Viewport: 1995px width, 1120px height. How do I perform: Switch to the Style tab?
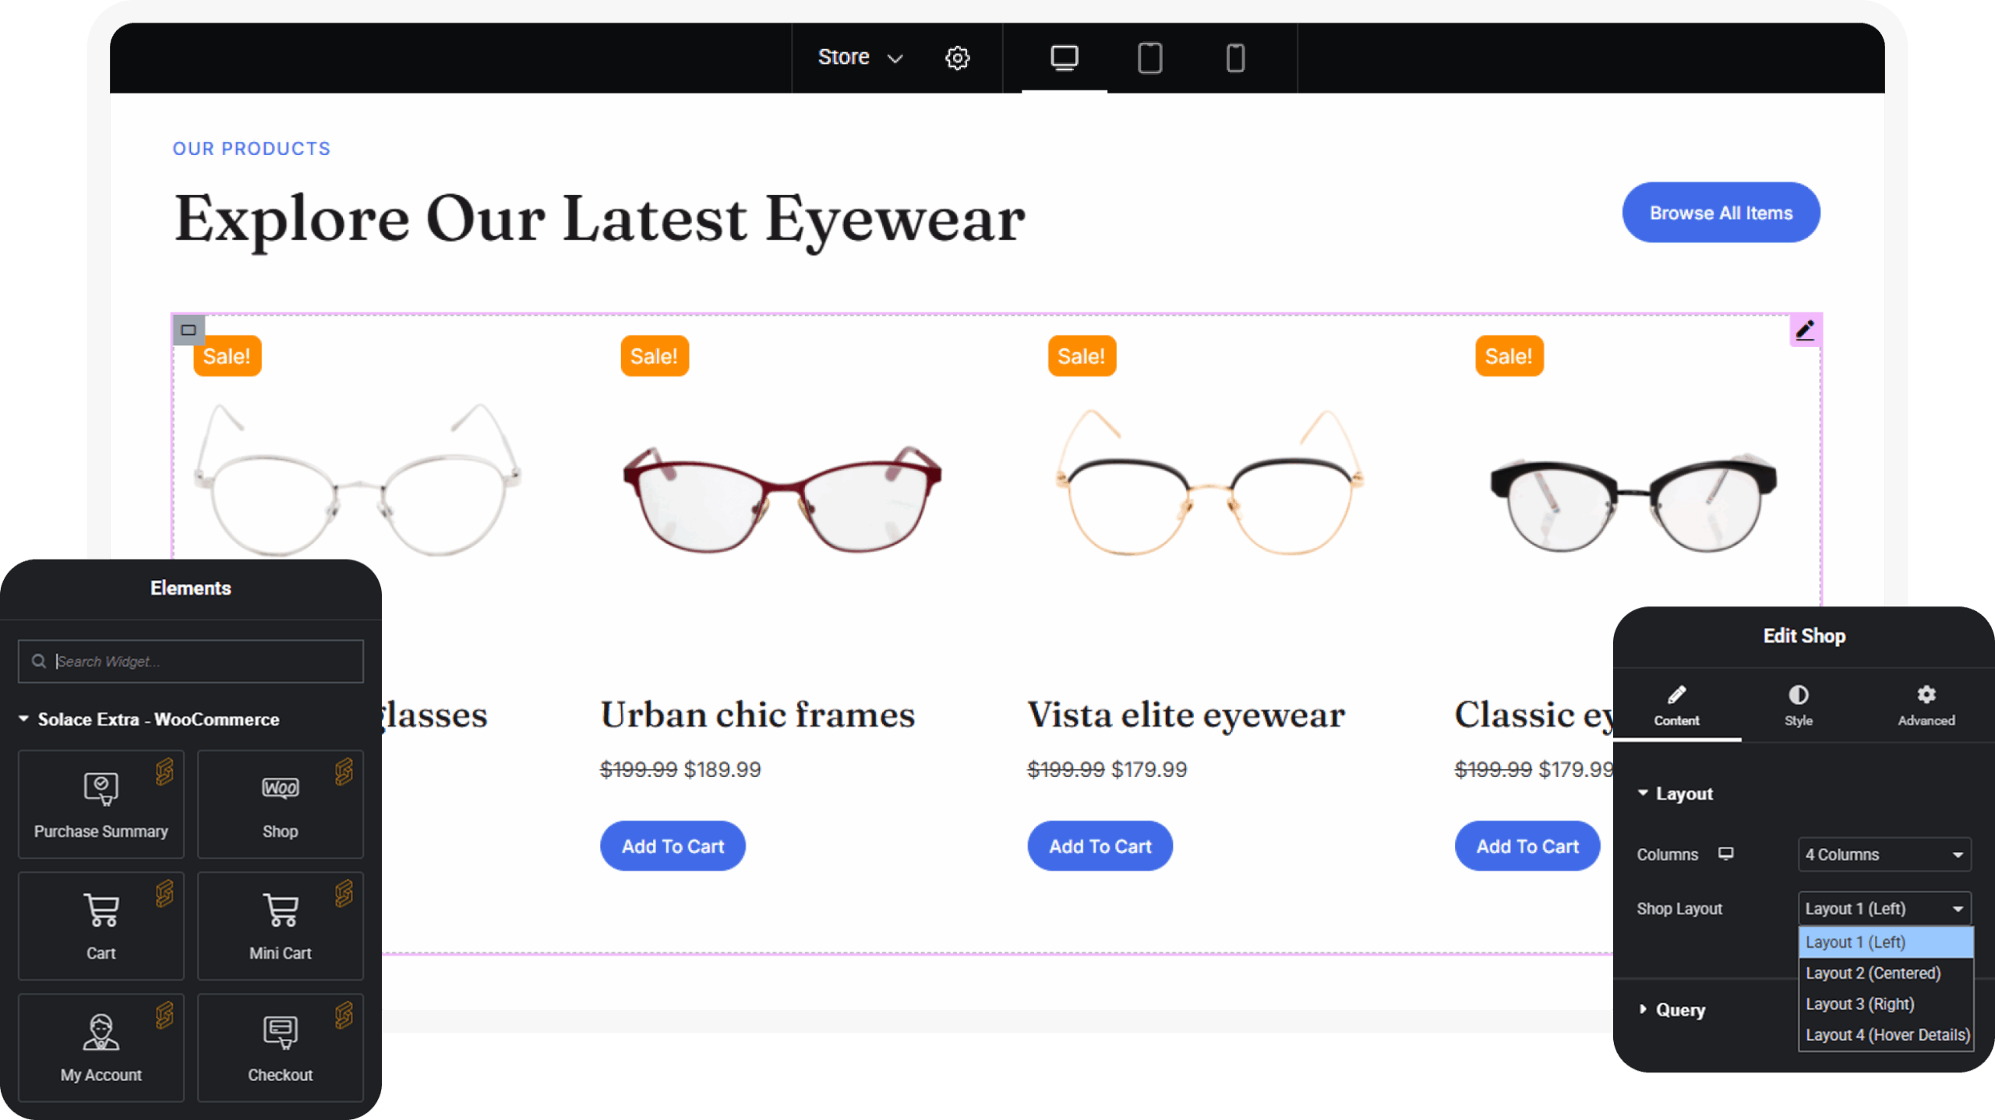(1798, 705)
